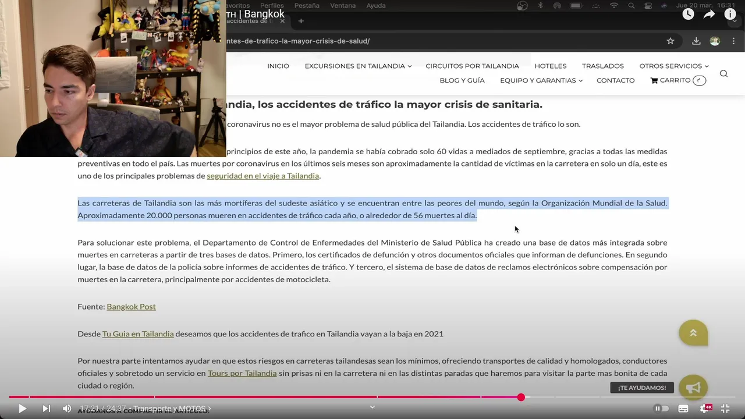Image resolution: width=745 pixels, height=419 pixels.
Task: Expand EQUIPO Y GARANTIAS dropdown
Action: [541, 80]
